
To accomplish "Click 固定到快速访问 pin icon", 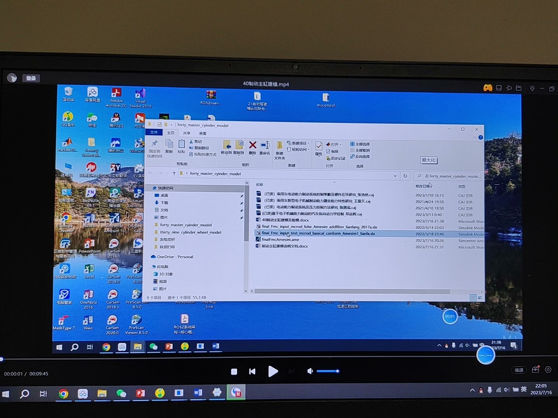I will pyautogui.click(x=155, y=149).
